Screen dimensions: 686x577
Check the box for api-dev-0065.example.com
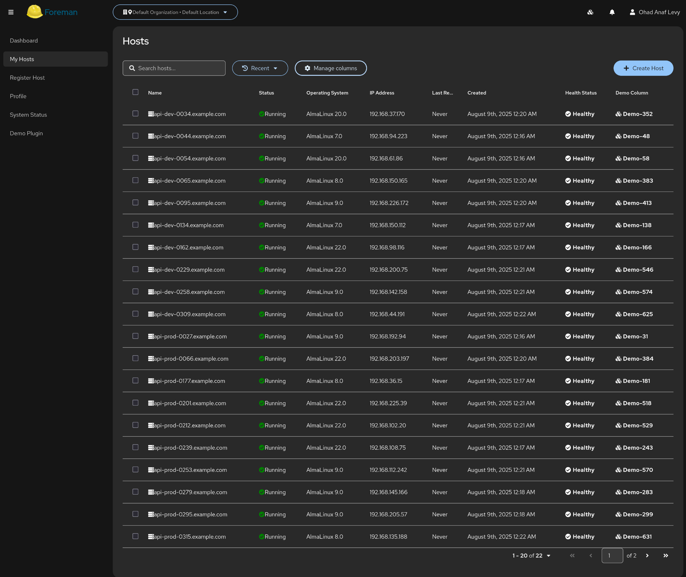[135, 180]
